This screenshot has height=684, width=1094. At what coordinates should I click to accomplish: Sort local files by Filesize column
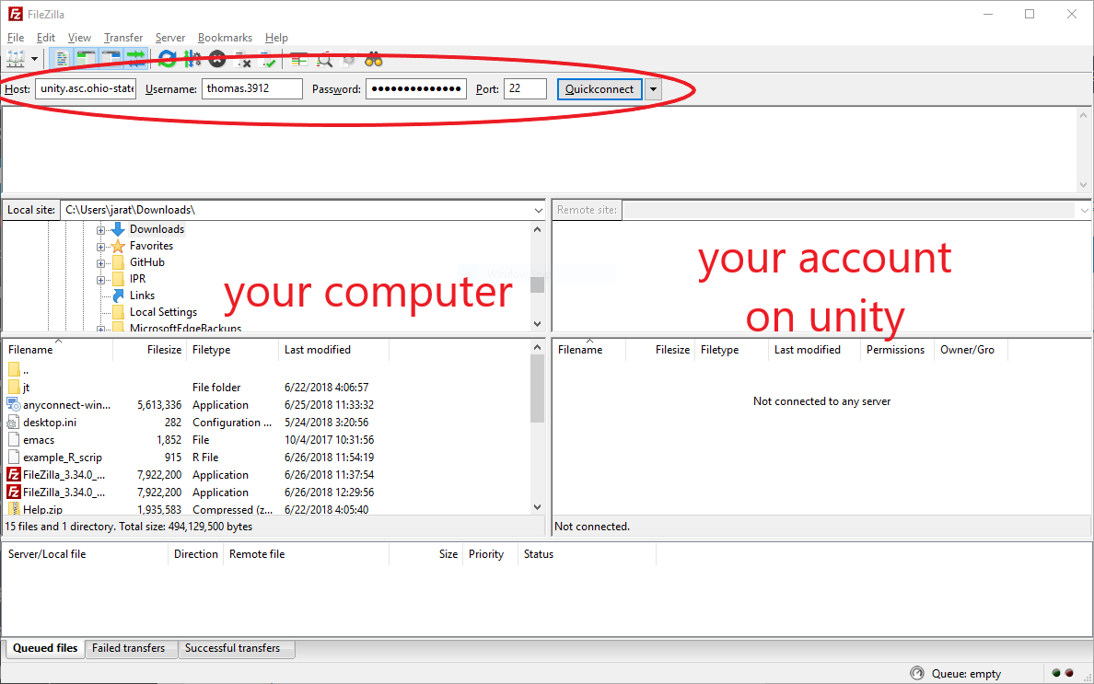(x=150, y=350)
